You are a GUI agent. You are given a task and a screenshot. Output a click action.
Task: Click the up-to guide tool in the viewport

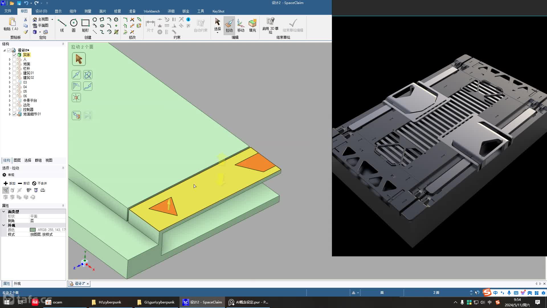[x=76, y=116]
